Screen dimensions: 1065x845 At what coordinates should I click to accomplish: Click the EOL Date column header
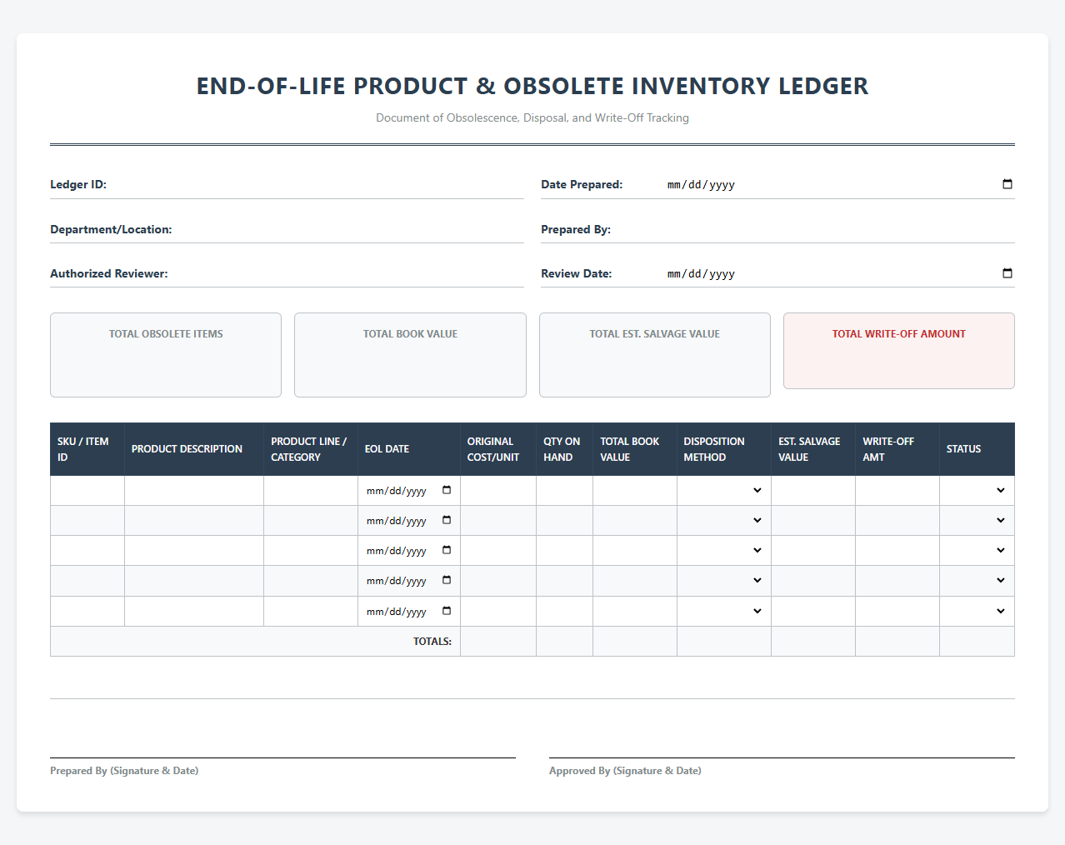click(x=409, y=449)
